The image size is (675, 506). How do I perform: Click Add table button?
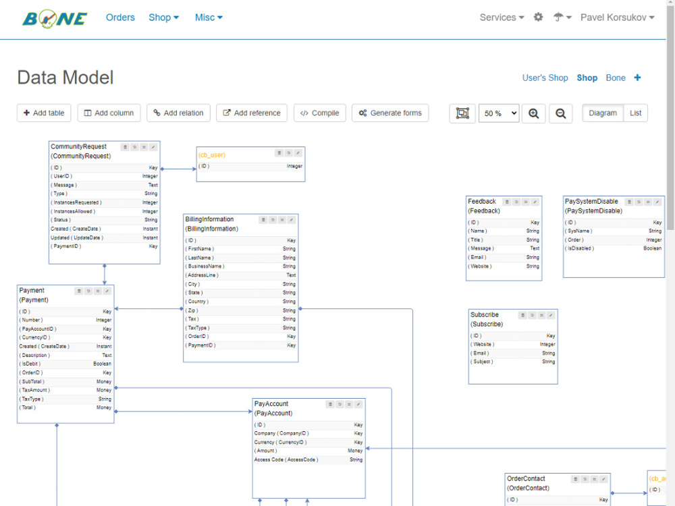(44, 113)
